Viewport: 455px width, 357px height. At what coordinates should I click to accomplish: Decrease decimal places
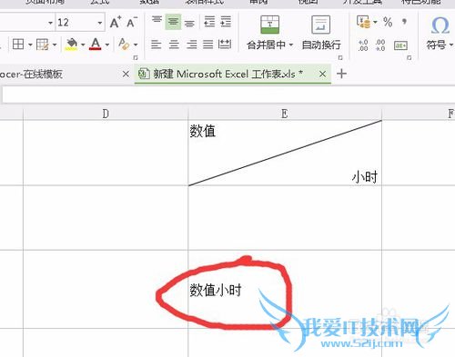click(380, 45)
